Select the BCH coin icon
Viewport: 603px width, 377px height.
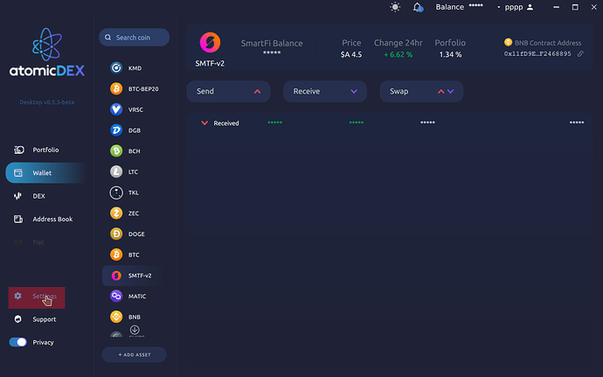[x=116, y=151]
